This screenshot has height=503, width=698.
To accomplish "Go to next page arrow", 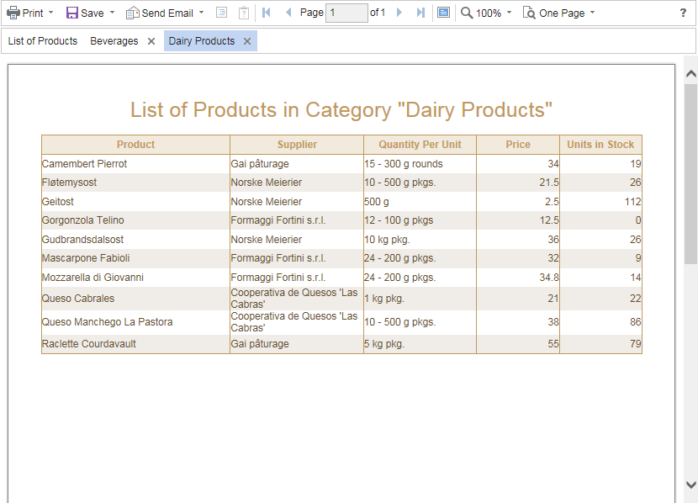I will 399,13.
